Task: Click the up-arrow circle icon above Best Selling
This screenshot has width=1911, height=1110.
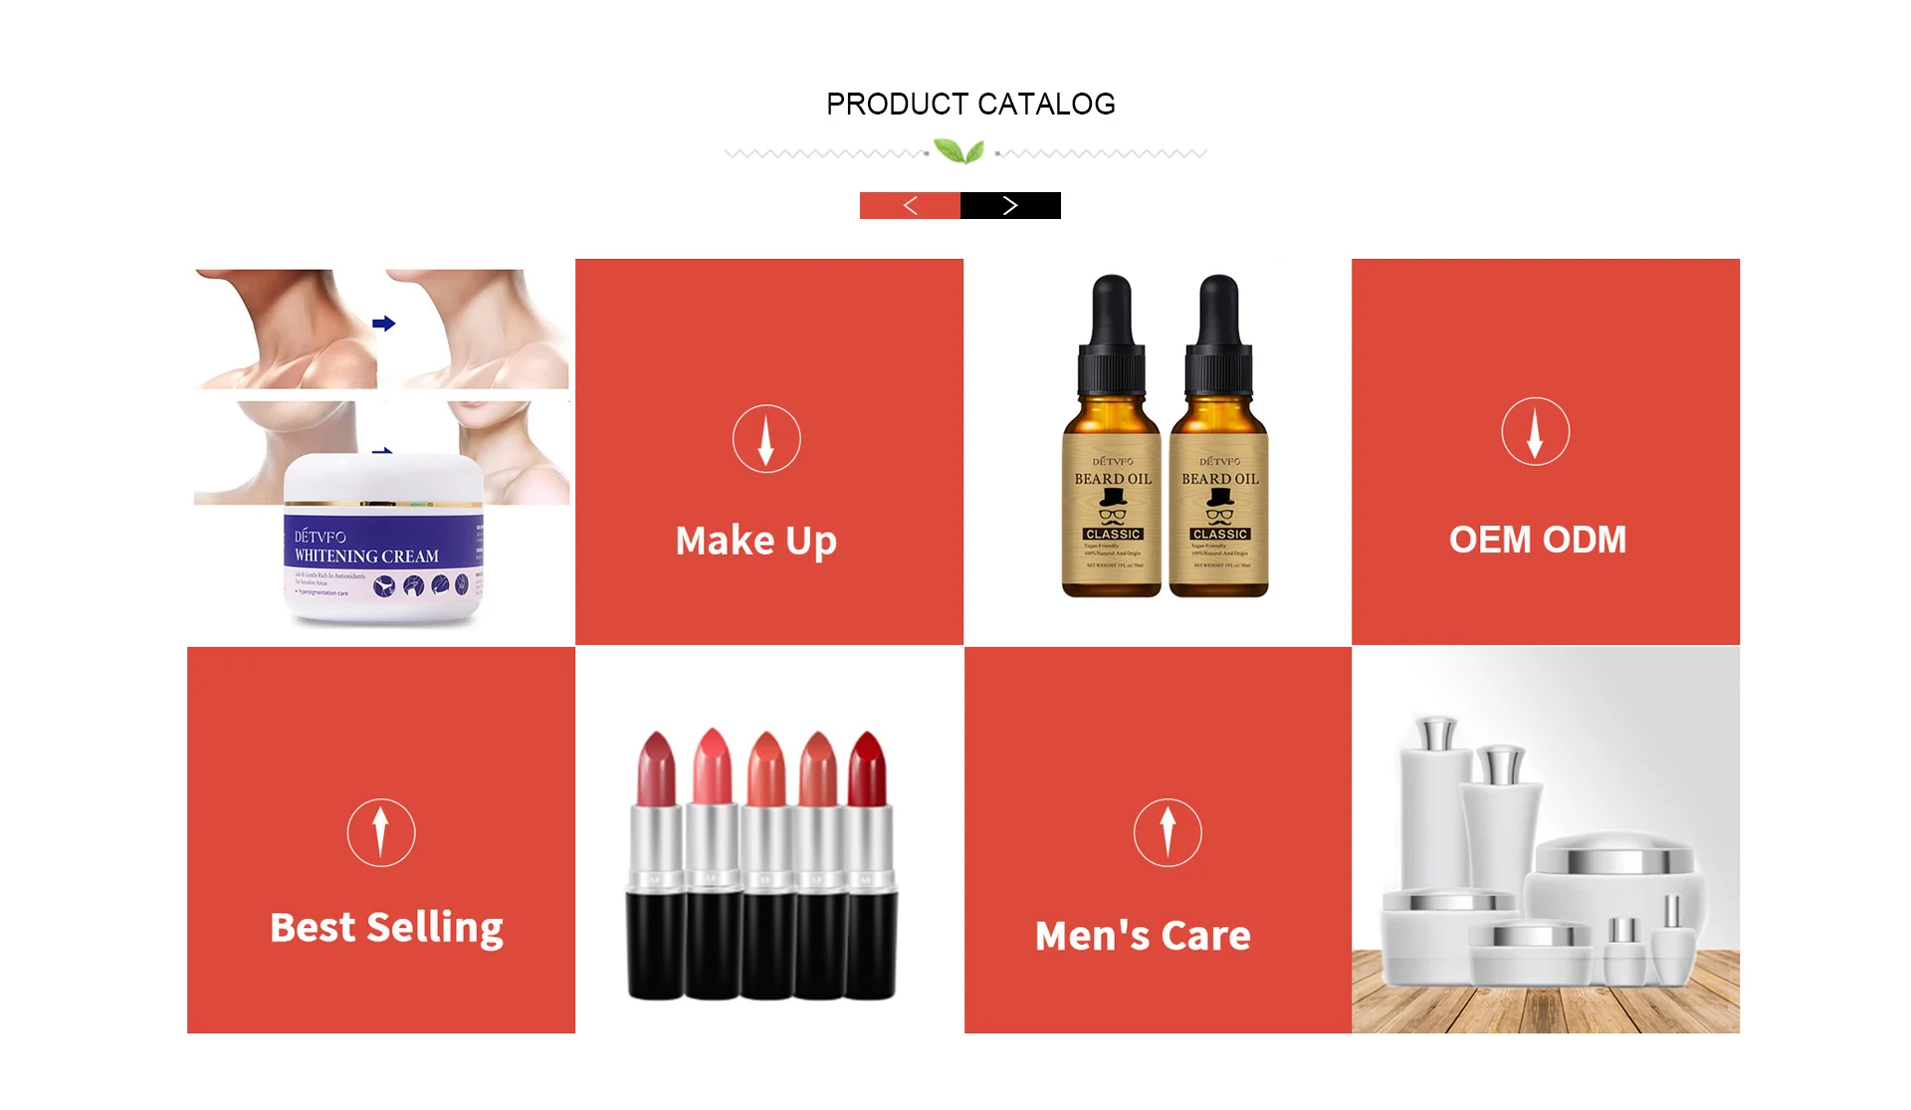Action: tap(381, 832)
